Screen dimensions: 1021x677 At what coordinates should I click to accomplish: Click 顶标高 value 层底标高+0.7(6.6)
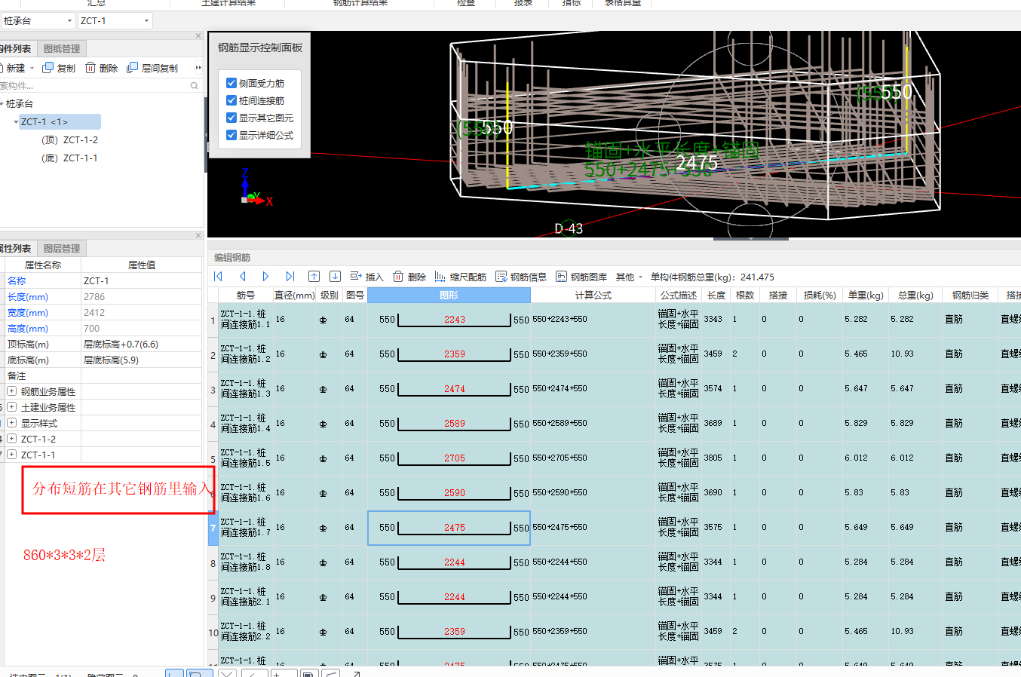[x=141, y=344]
